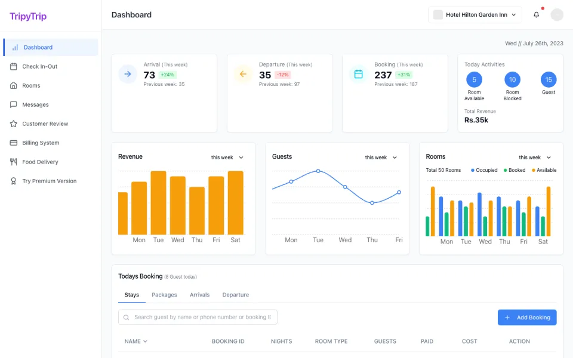The width and height of the screenshot is (573, 358).
Task: Click the Guest circle showing 15
Action: click(x=549, y=79)
